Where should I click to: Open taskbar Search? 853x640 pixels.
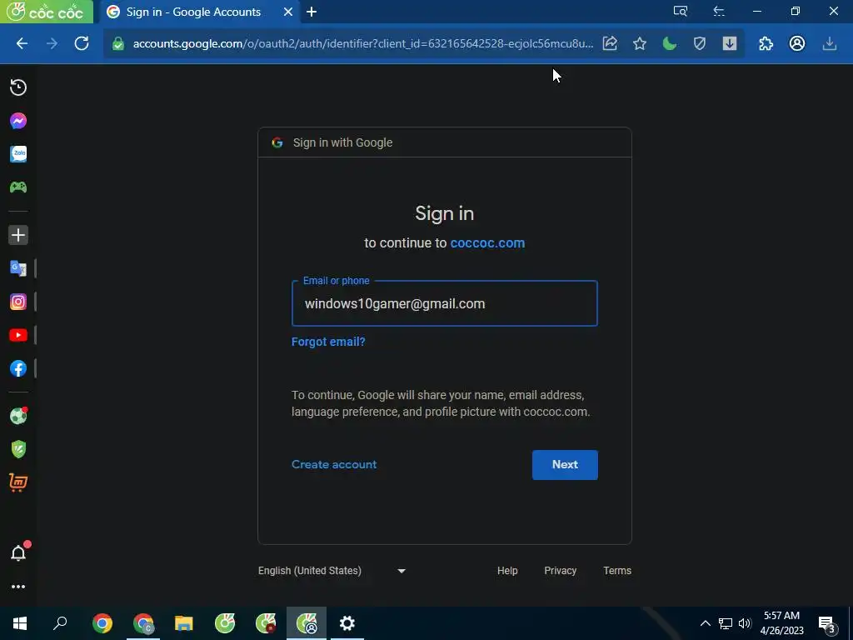[60, 623]
